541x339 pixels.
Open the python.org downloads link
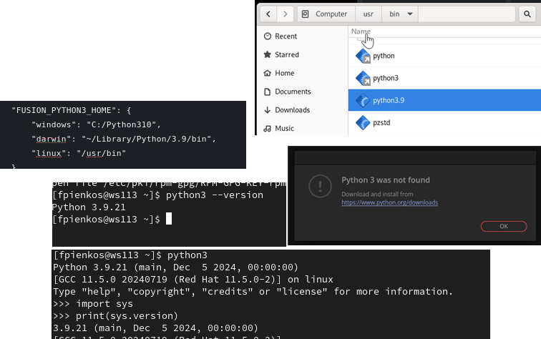coord(389,202)
